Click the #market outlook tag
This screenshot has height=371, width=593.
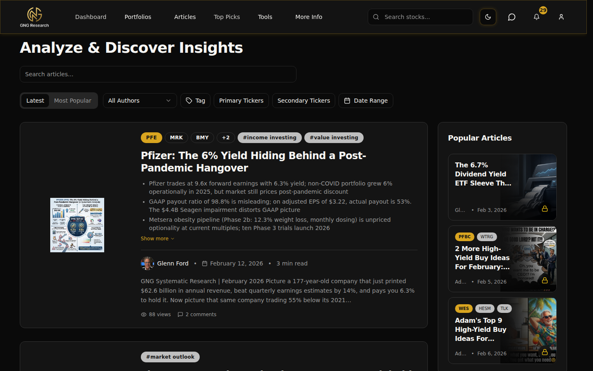coord(170,357)
